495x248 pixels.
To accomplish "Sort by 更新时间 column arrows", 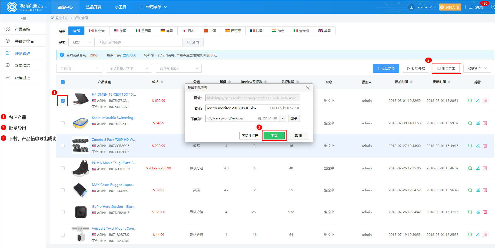I will pyautogui.click(x=449, y=82).
